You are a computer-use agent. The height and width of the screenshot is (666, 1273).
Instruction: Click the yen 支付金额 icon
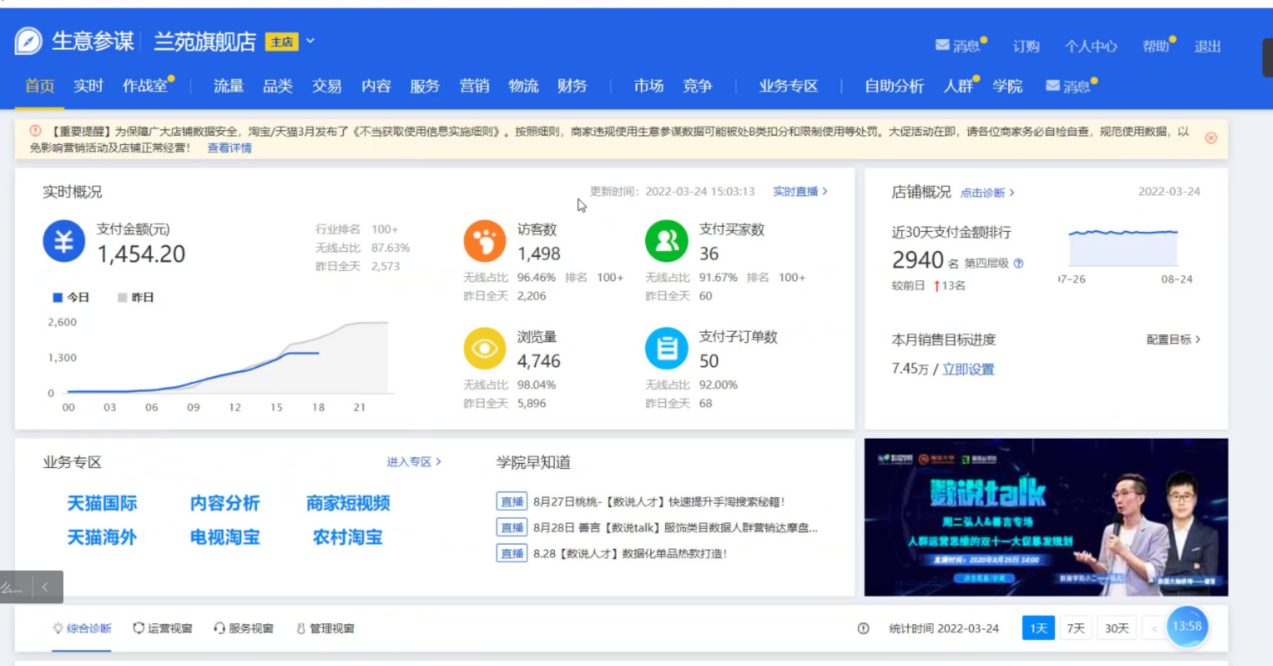click(x=64, y=241)
